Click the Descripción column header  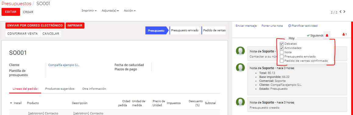pos(80,103)
